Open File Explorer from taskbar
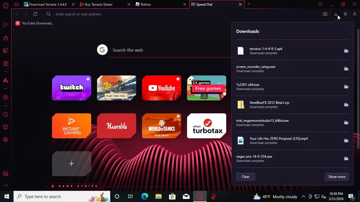Viewport: 360px width, 202px height. (159, 196)
